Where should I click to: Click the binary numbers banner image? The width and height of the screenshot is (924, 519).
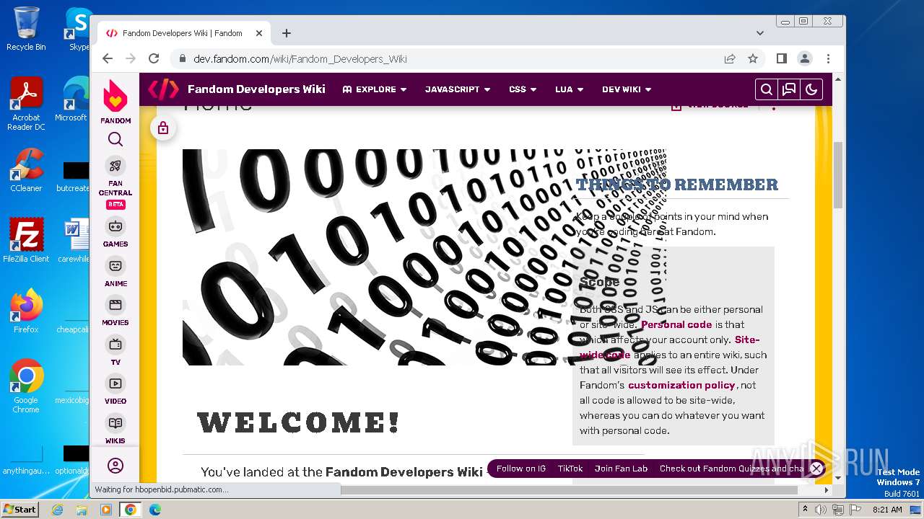click(424, 257)
